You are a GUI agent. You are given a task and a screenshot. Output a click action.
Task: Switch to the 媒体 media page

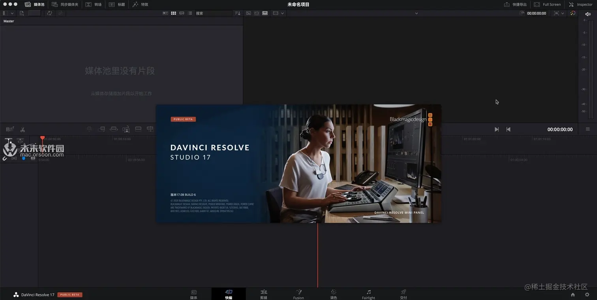[x=193, y=294]
